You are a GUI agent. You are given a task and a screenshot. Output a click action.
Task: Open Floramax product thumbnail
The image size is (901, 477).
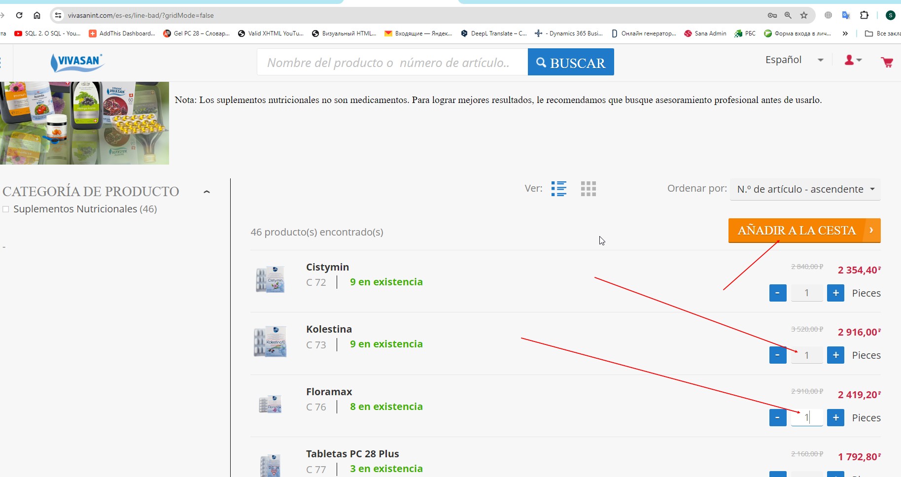pyautogui.click(x=270, y=404)
